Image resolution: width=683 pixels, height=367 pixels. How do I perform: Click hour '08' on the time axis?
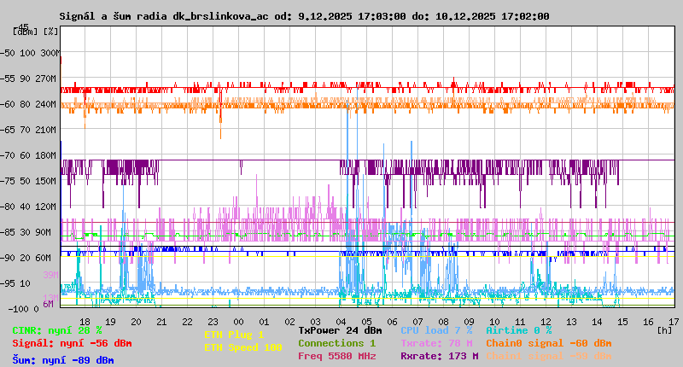coord(443,322)
